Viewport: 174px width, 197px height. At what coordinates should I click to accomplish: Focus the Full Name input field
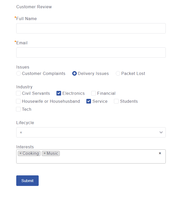[91, 28]
